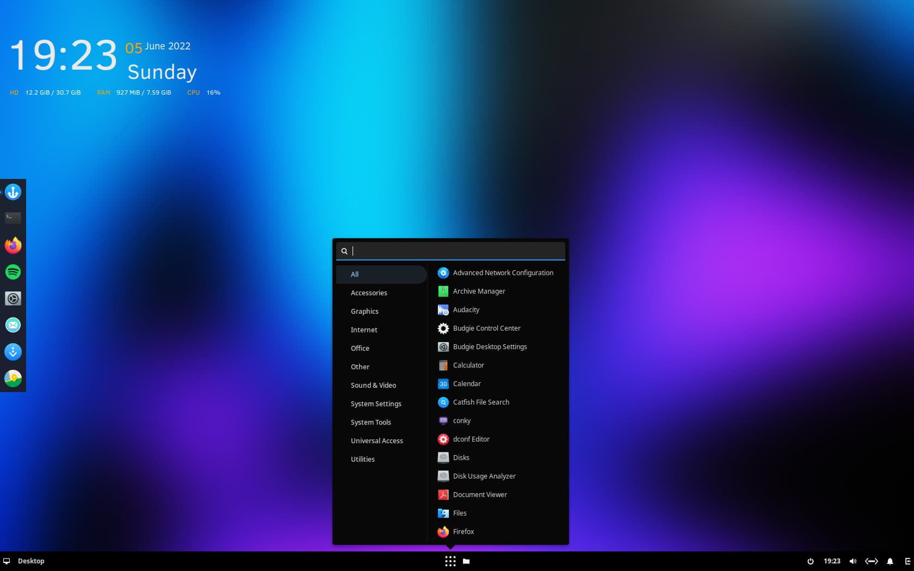Toggle the application menu grid button
914x571 pixels.
coord(450,561)
